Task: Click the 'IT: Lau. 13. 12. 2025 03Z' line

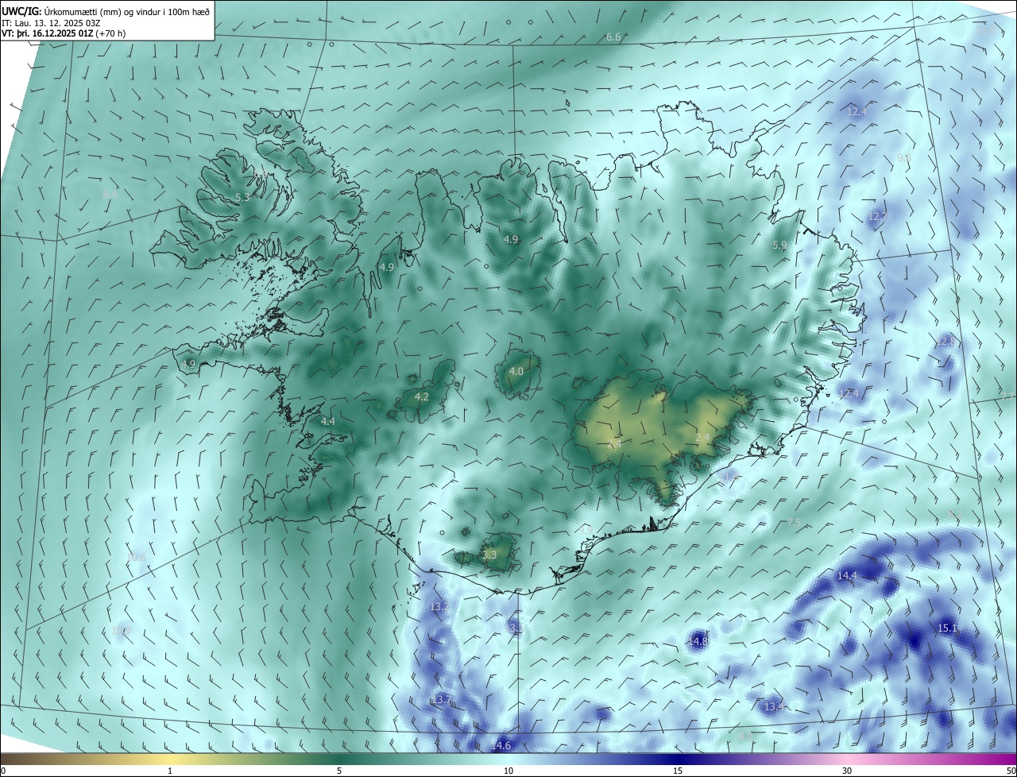Action: (50, 22)
